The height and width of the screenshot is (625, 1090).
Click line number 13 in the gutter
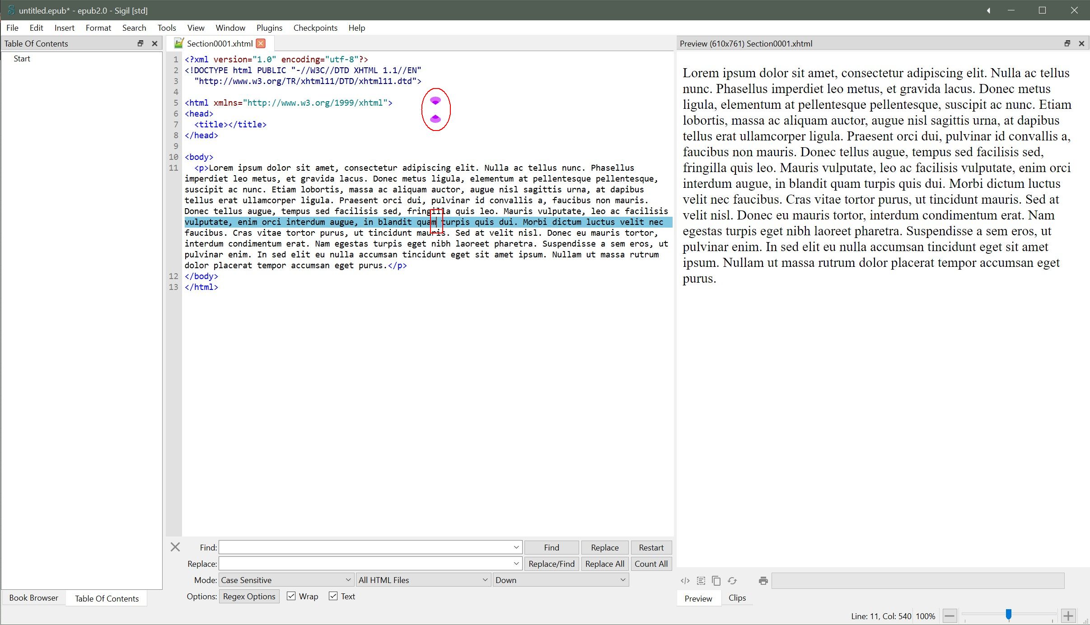173,287
